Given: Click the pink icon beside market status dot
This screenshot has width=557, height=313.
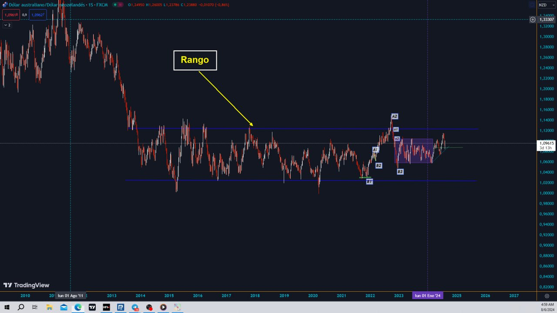Looking at the screenshot, I should tap(121, 5).
